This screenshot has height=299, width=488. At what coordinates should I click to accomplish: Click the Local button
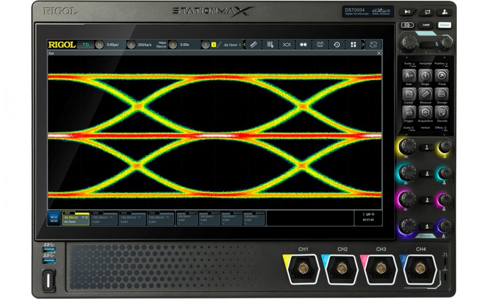tap(426, 25)
